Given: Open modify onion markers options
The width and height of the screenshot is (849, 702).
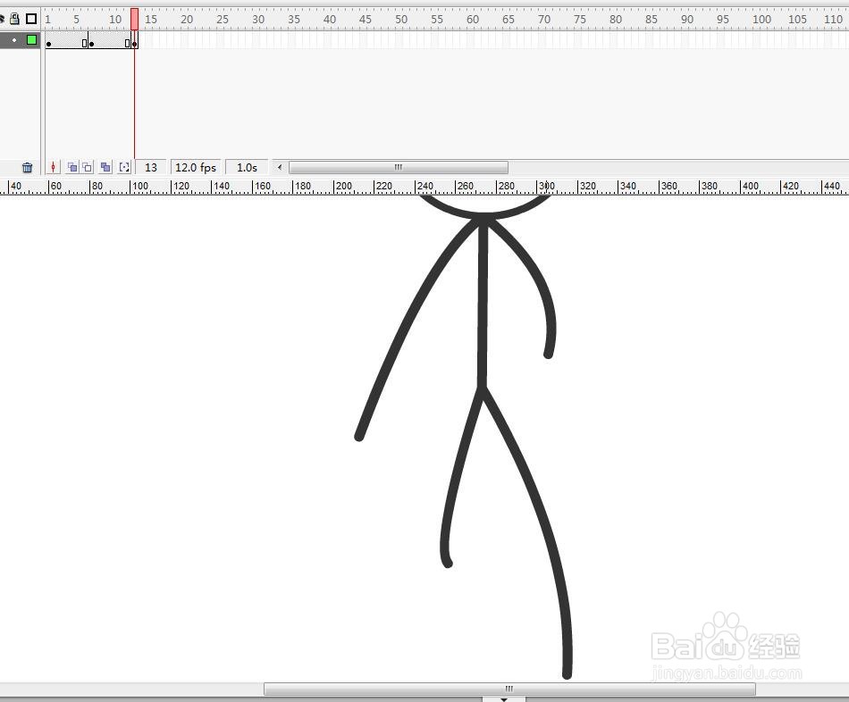Looking at the screenshot, I should [x=124, y=167].
